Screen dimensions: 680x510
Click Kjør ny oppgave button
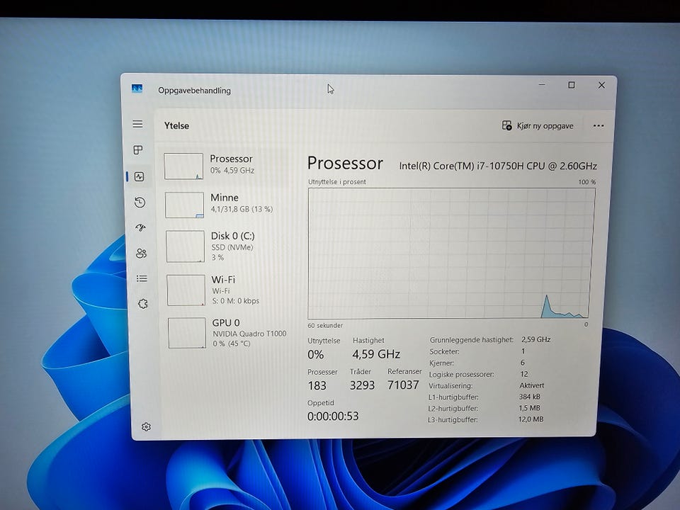click(x=538, y=126)
